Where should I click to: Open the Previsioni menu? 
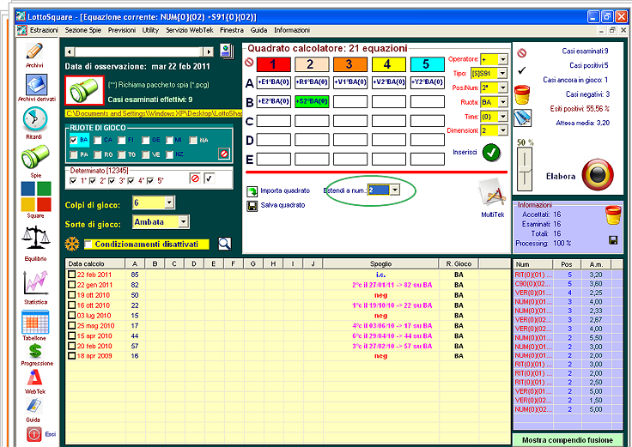[122, 30]
